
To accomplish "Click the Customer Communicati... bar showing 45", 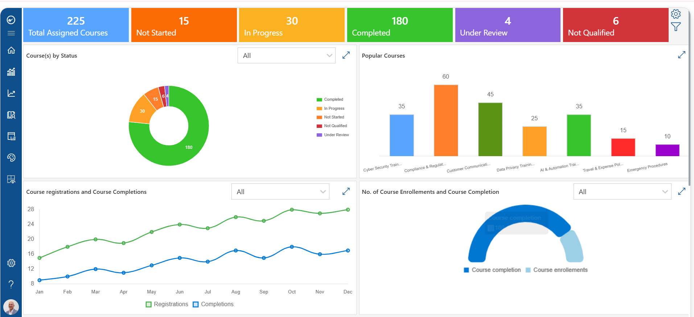I will pos(490,129).
